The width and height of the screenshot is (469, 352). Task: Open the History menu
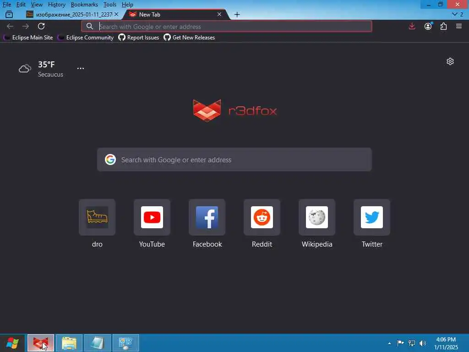56,5
